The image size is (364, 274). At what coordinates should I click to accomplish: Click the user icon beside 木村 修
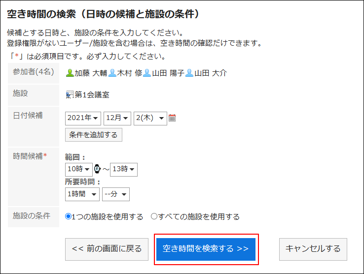[112, 73]
